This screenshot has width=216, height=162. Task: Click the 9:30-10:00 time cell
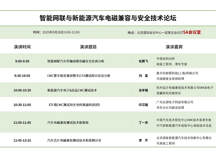click(22, 76)
